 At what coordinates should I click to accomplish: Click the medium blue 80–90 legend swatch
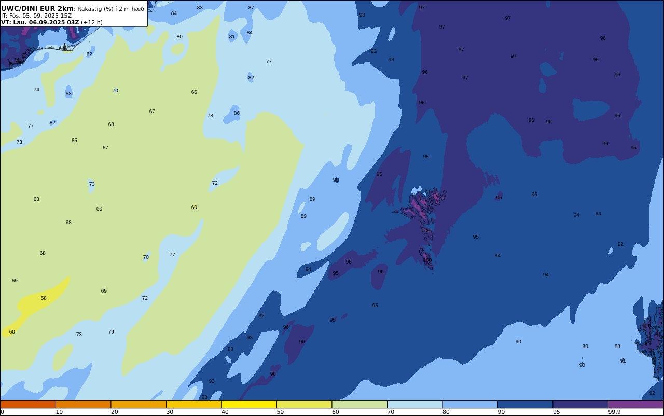[470, 404]
